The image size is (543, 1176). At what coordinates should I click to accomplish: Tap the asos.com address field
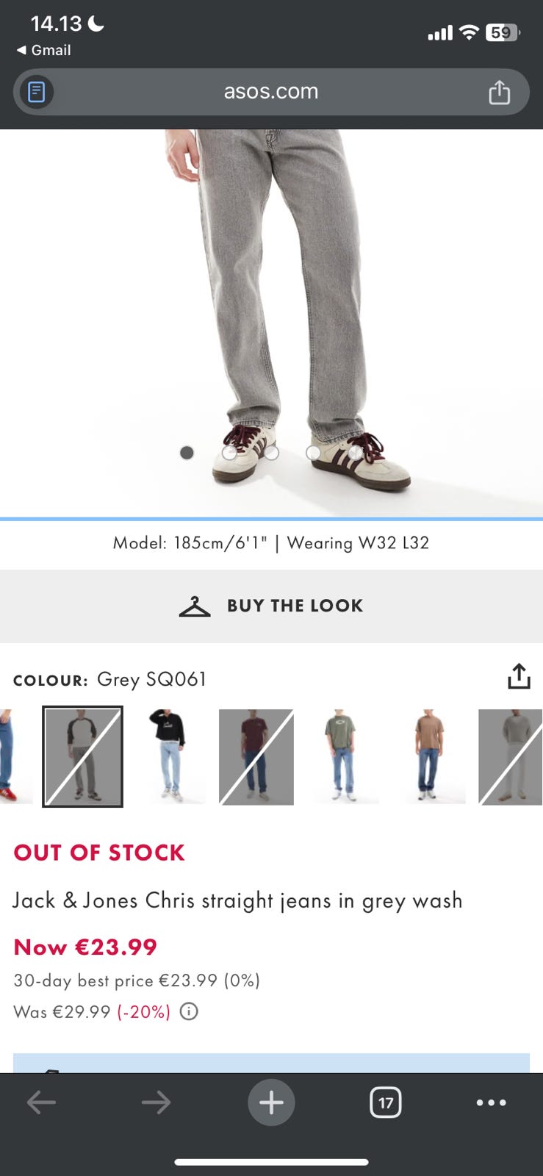tap(271, 92)
